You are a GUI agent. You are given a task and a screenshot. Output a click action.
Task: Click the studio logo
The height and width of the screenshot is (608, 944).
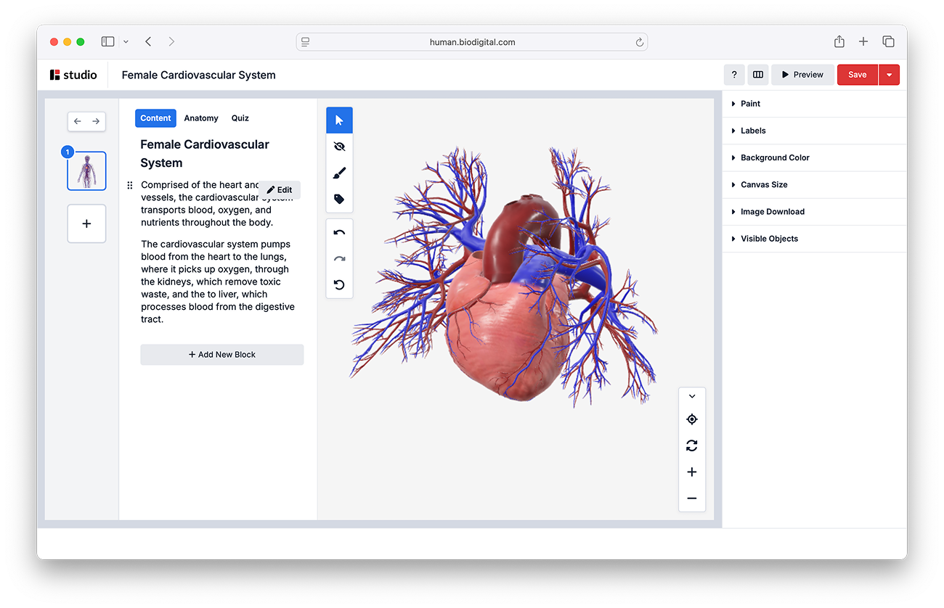pos(73,75)
